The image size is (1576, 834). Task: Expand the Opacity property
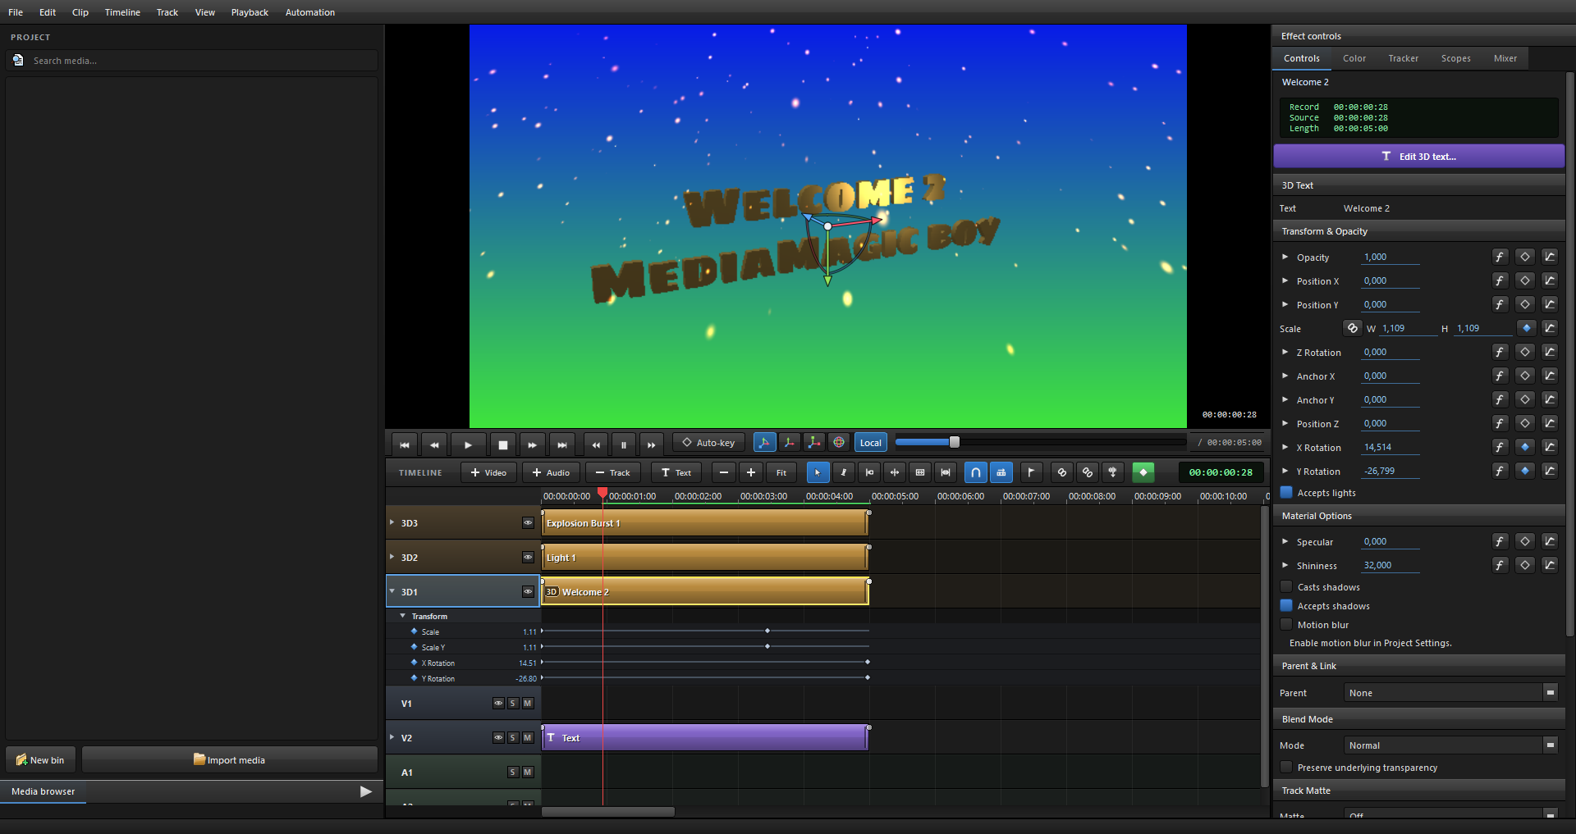1285,257
